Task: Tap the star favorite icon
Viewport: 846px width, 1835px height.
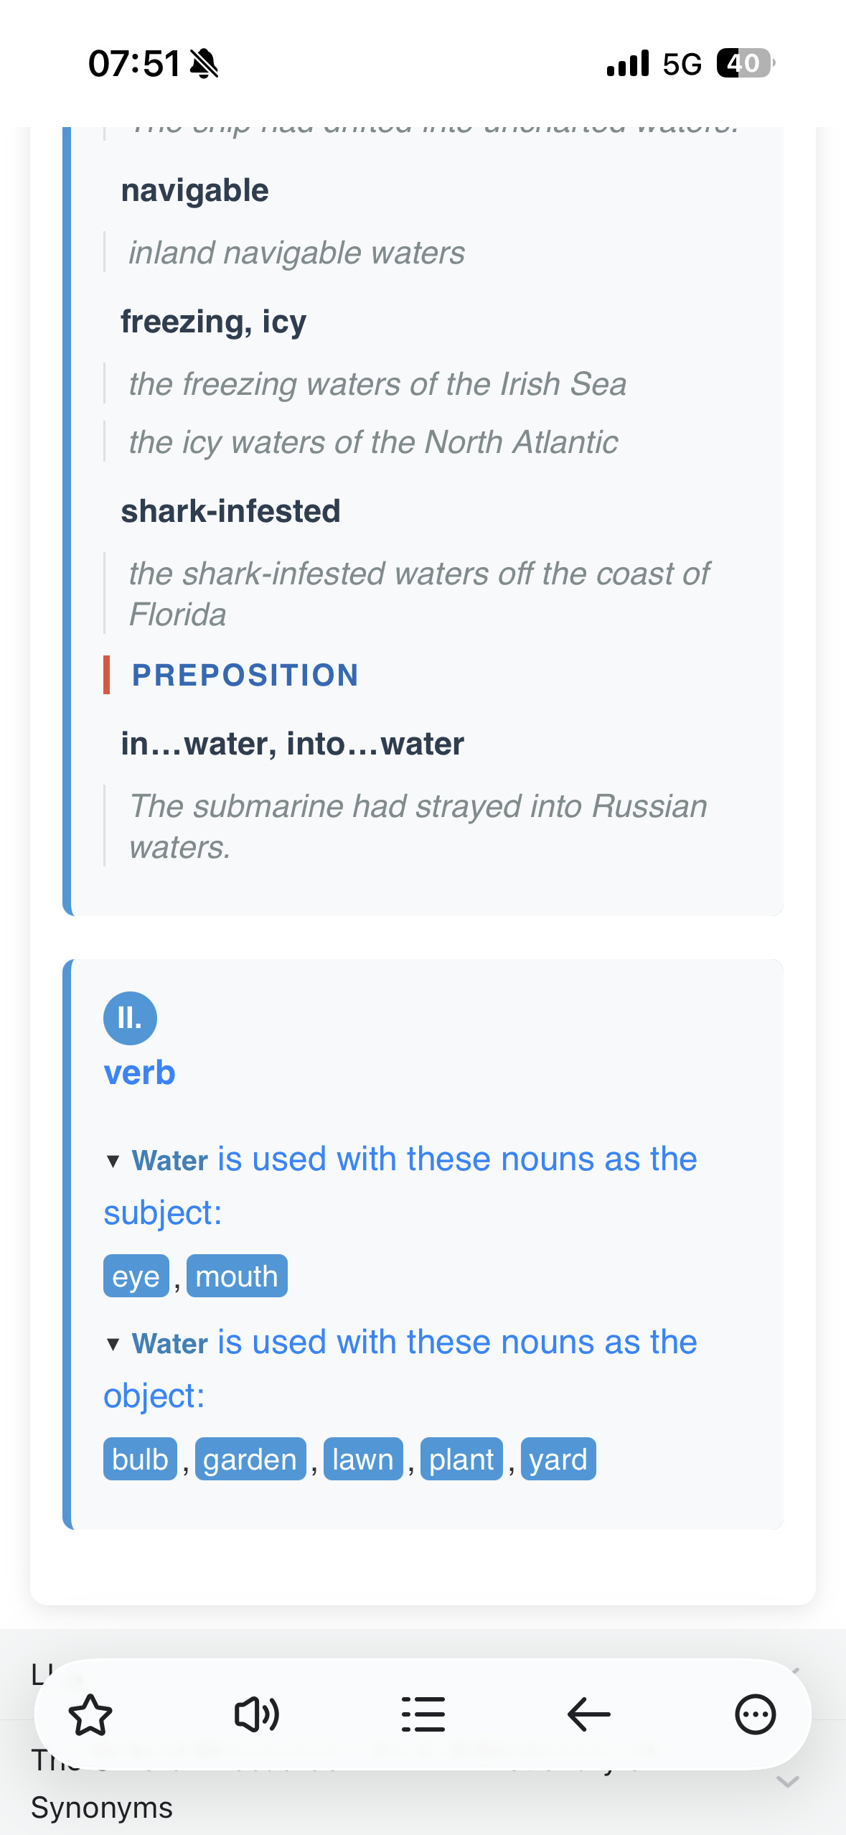Action: (90, 1714)
